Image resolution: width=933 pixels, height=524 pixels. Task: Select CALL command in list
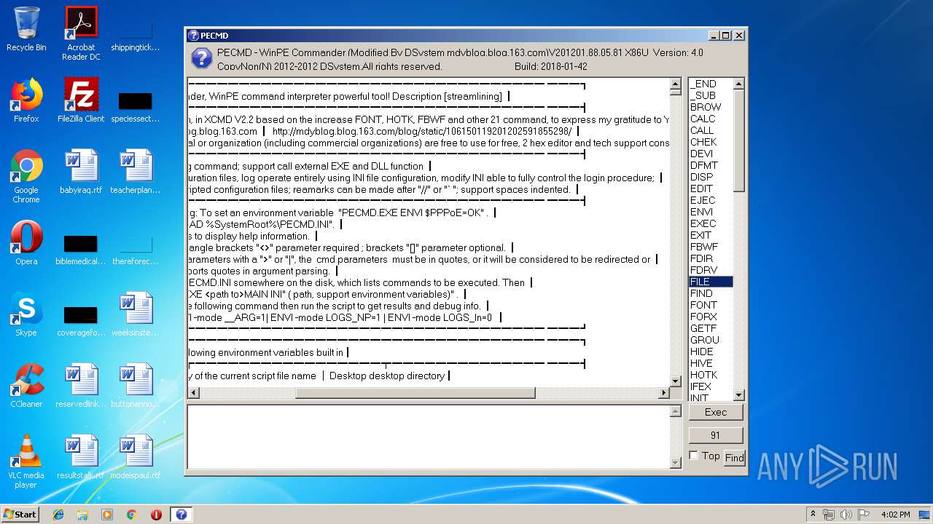[x=711, y=130]
